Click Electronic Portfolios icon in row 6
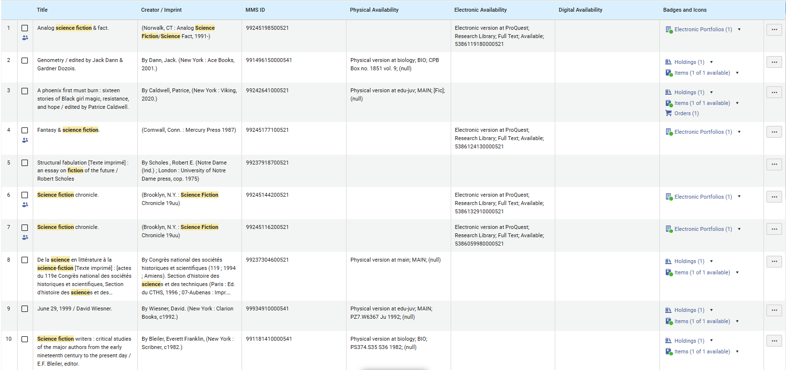Image resolution: width=786 pixels, height=370 pixels. (x=669, y=197)
